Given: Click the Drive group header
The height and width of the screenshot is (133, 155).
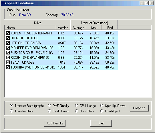Looking at the screenshot, I should pyautogui.click(x=37, y=23).
